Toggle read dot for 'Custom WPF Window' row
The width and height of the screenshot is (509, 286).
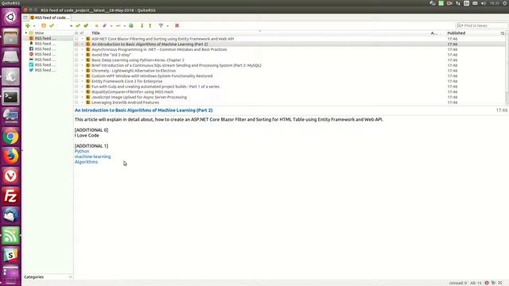[82, 76]
